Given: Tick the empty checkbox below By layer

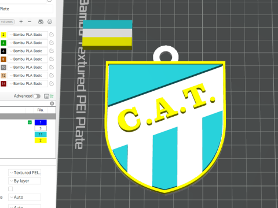Looking at the screenshot, I should pos(10,189).
